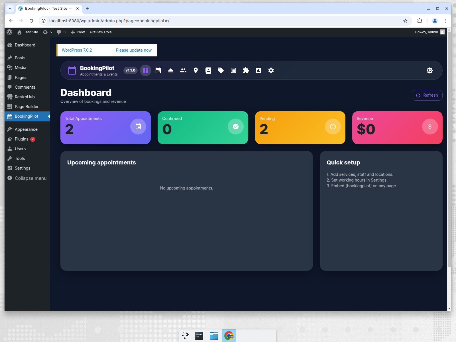Open Pages in the sidebar

coord(27,78)
